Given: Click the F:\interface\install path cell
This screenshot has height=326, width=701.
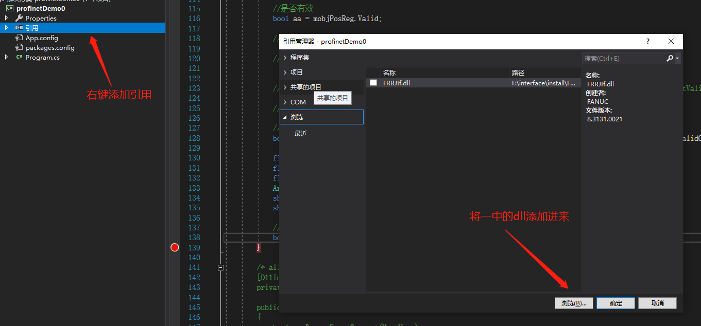Looking at the screenshot, I should (x=544, y=83).
